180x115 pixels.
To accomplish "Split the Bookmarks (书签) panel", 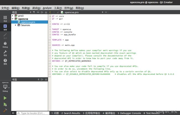I will tap(42, 80).
